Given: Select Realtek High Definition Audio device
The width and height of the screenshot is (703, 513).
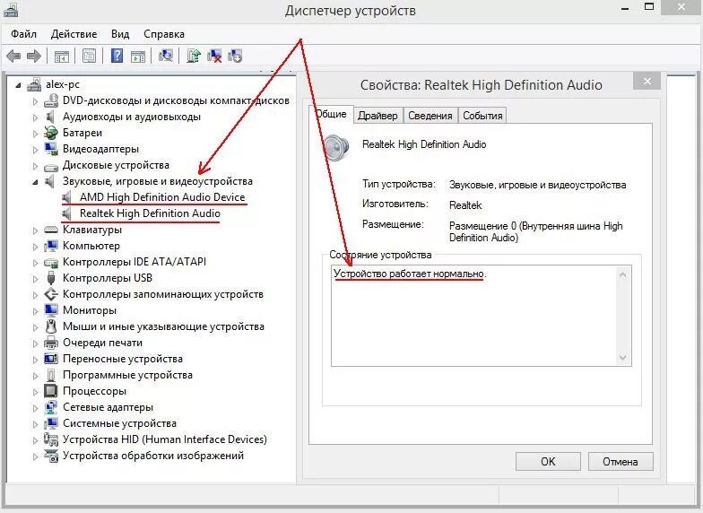Looking at the screenshot, I should (x=150, y=213).
